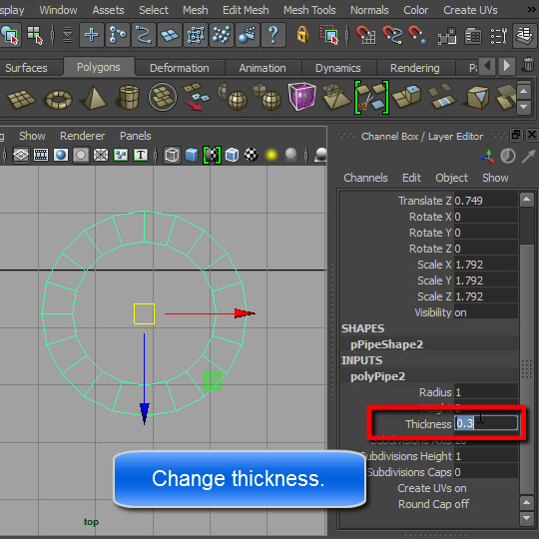Create a polygon plane from shelf
The image size is (539, 539).
[x=21, y=99]
